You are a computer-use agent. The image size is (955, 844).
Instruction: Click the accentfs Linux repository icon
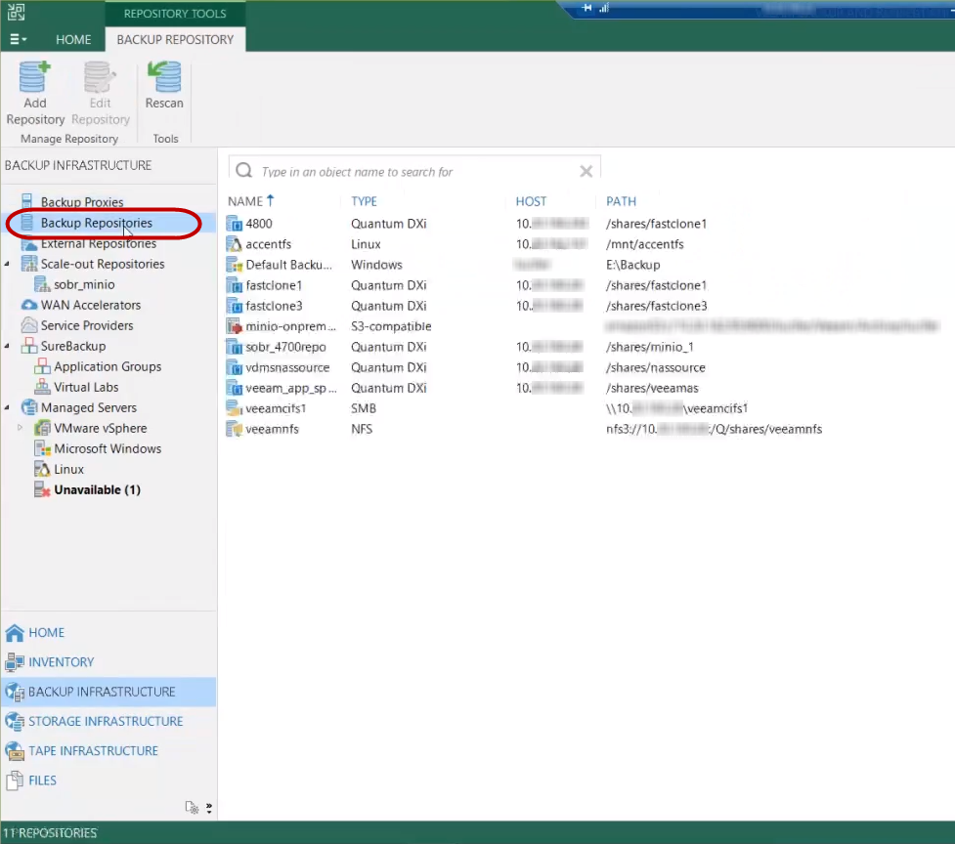tap(235, 244)
